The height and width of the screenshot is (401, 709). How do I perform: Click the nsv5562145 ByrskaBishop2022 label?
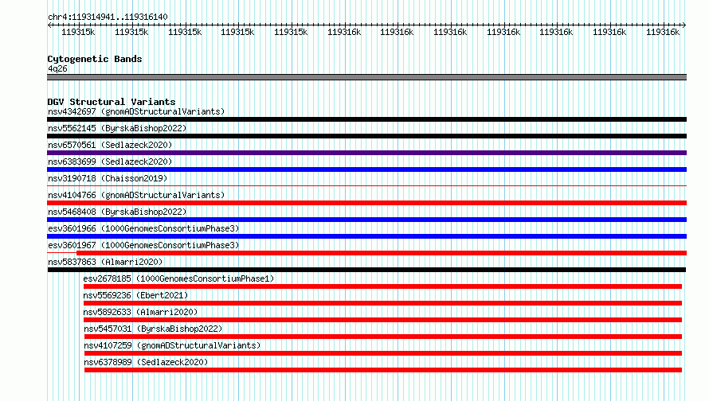[117, 128]
